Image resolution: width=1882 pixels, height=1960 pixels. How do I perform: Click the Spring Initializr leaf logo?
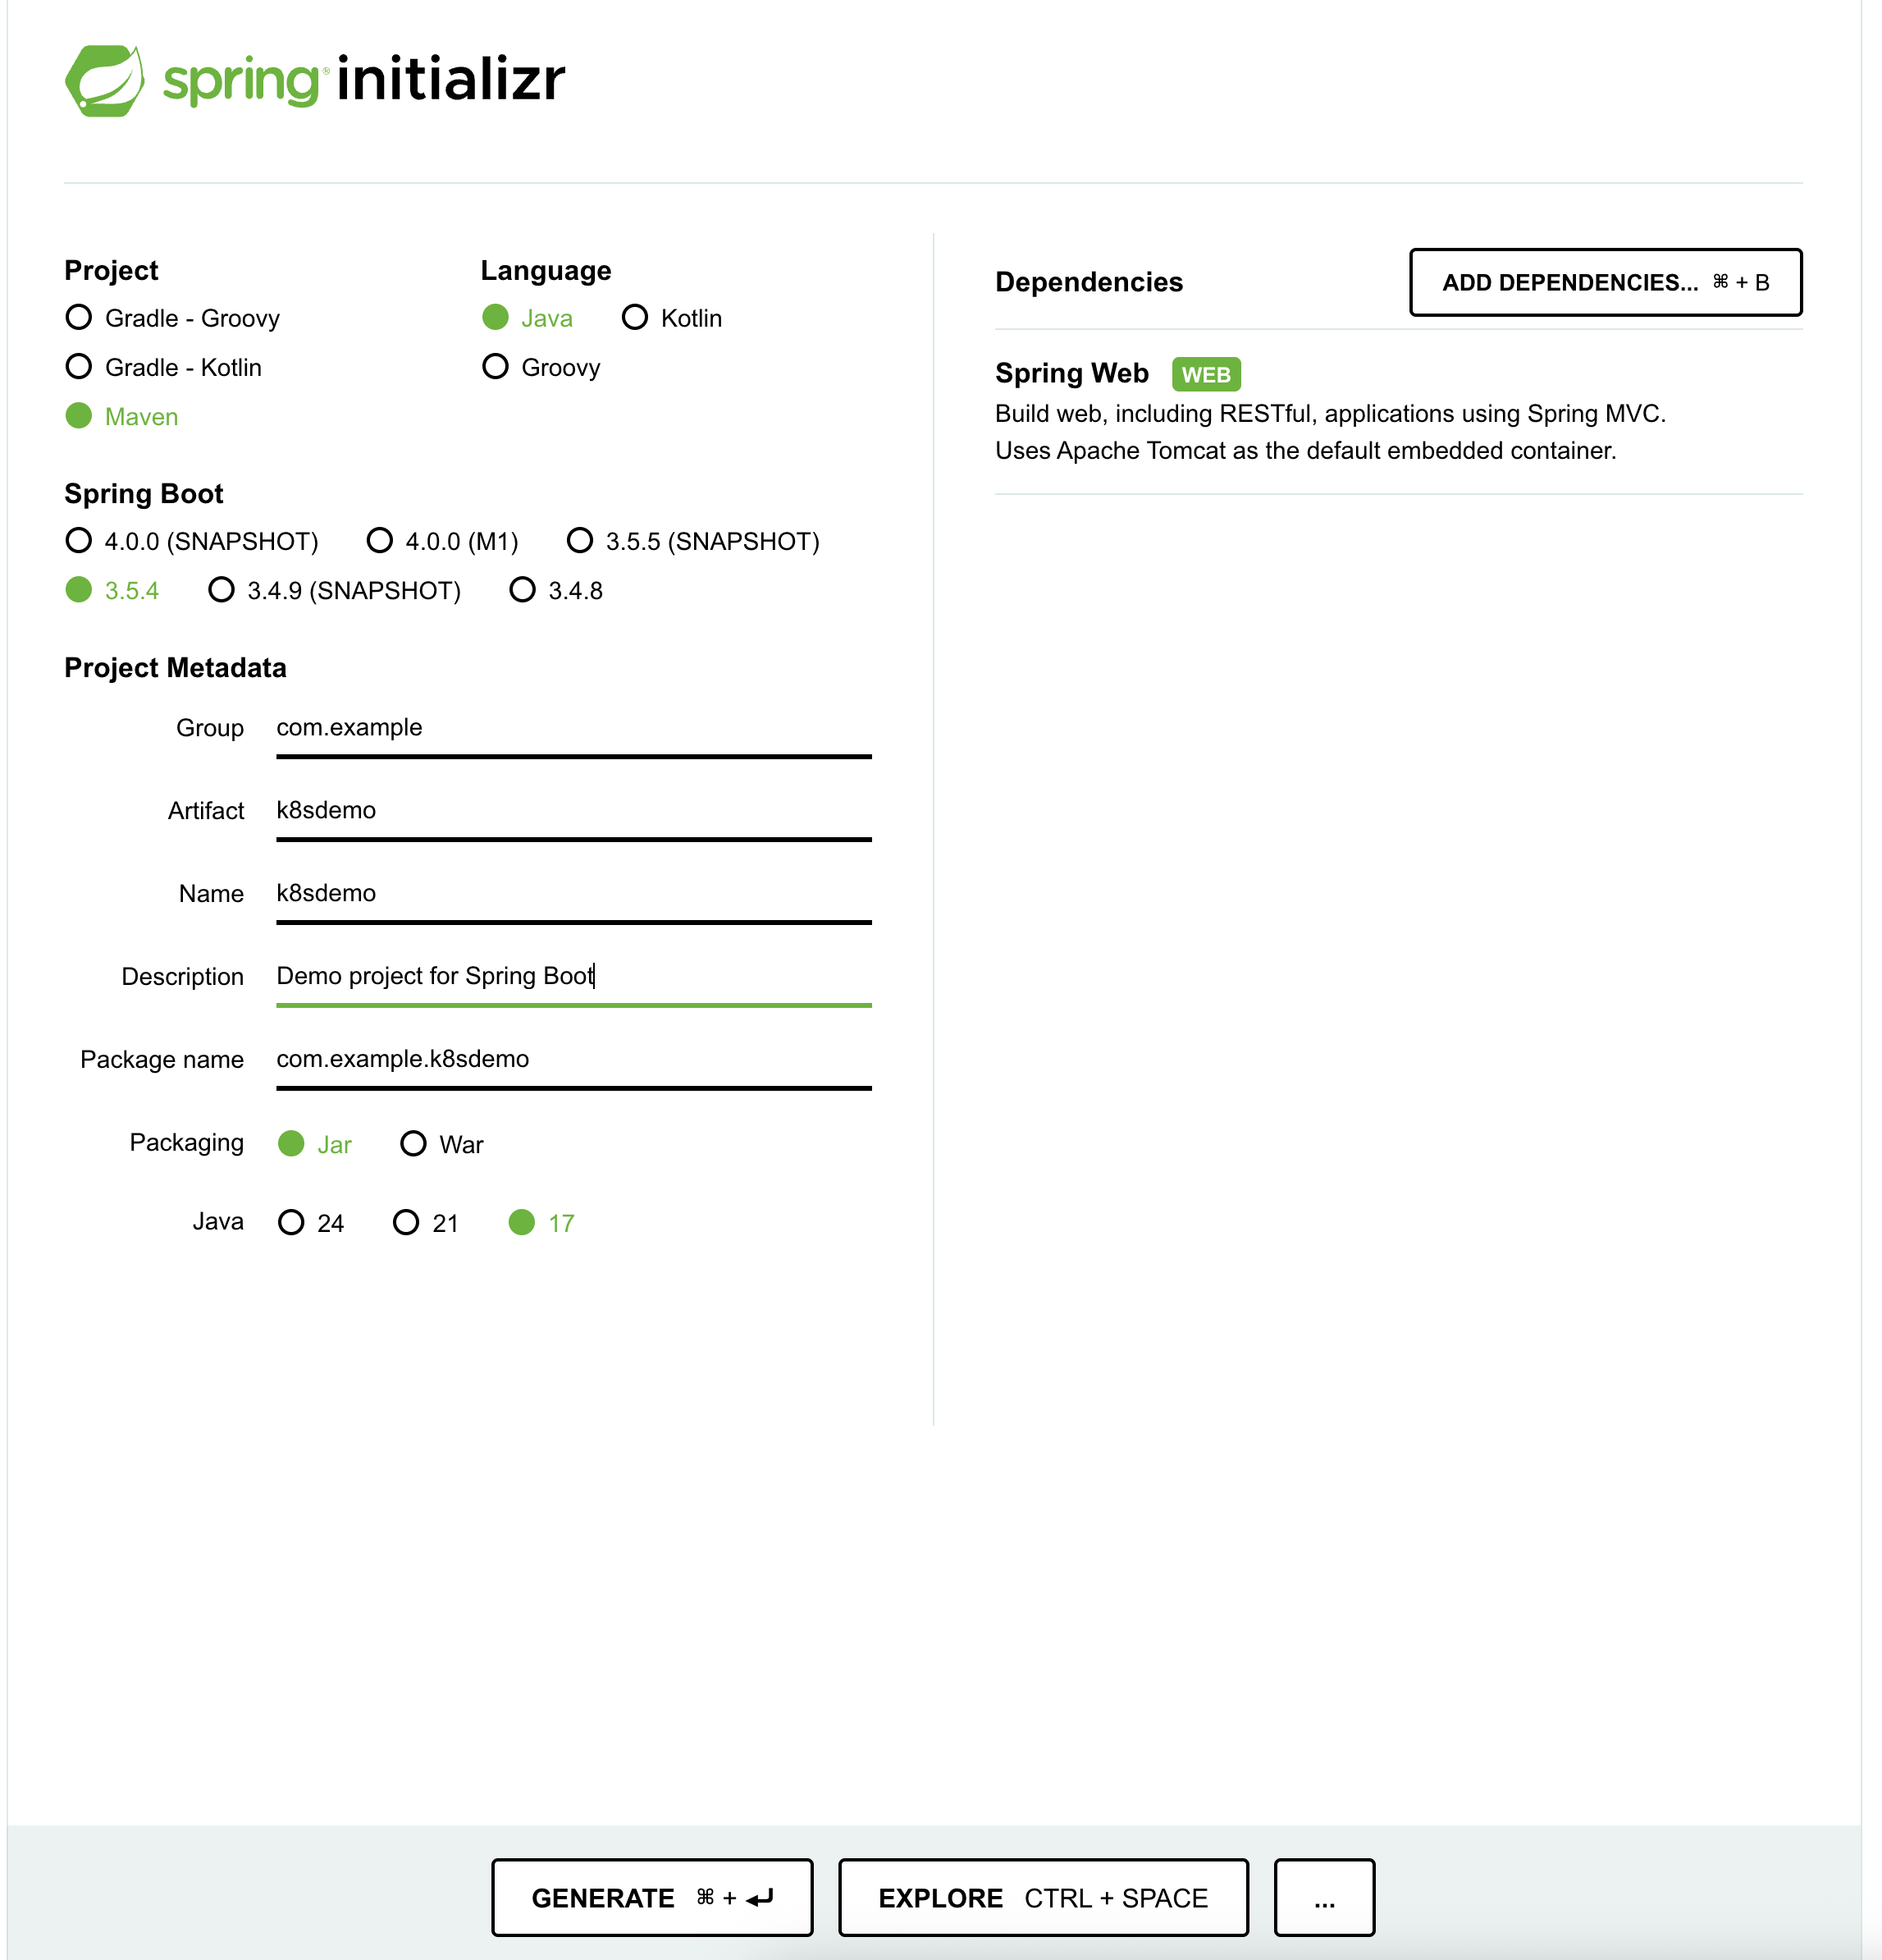pyautogui.click(x=104, y=80)
